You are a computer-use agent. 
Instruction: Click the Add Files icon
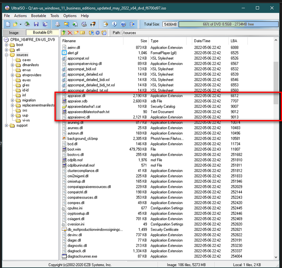click(x=91, y=33)
